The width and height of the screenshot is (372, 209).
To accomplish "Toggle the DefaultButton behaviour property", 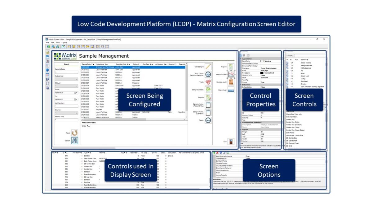I will coord(263,87).
